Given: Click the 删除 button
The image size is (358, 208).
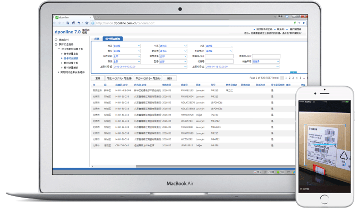Looking at the screenshot, I should [x=170, y=78].
